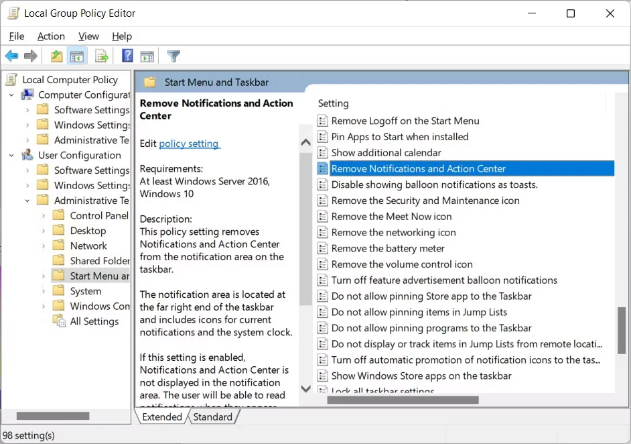Click the description pane scroll-down arrow
631x444 pixels.
click(305, 388)
